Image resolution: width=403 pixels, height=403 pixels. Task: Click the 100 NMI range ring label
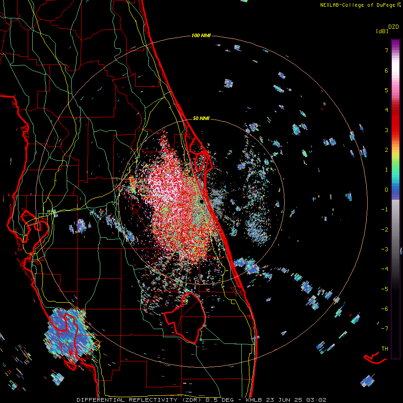201,35
